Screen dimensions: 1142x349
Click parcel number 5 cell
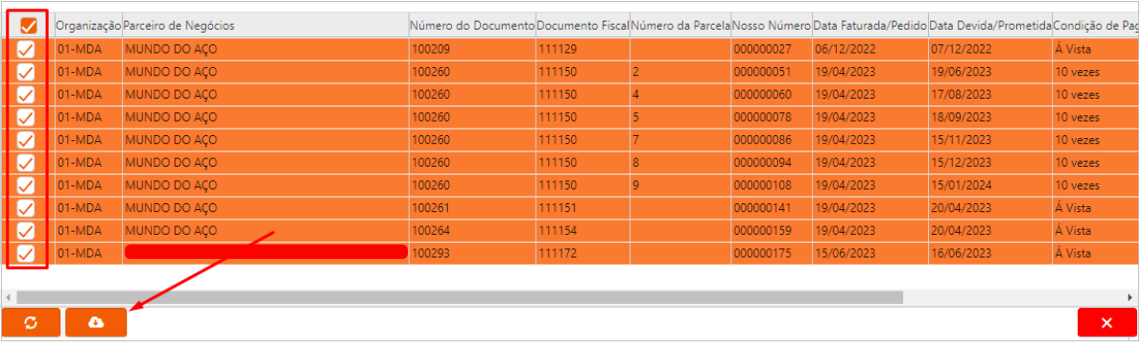pos(680,117)
